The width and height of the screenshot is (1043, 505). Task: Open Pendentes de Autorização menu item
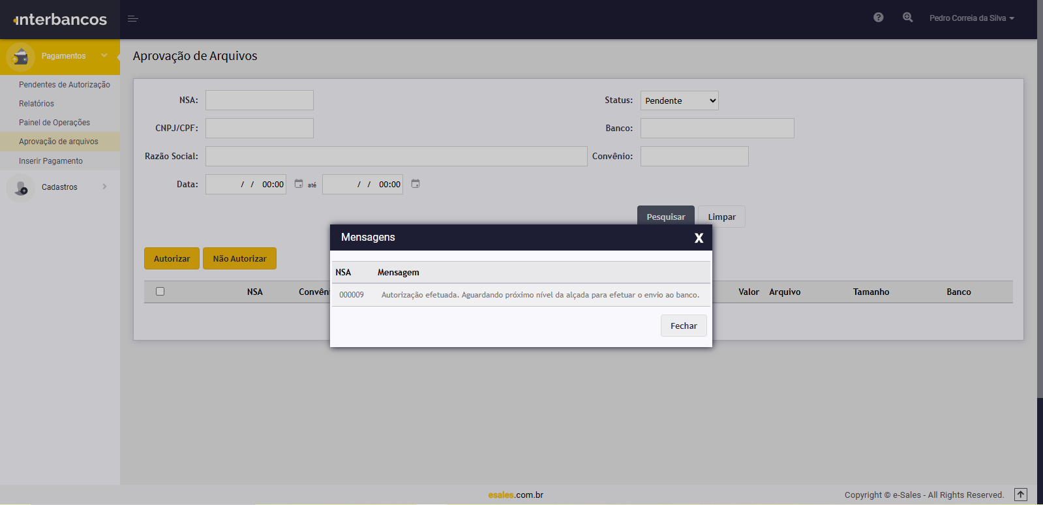64,85
